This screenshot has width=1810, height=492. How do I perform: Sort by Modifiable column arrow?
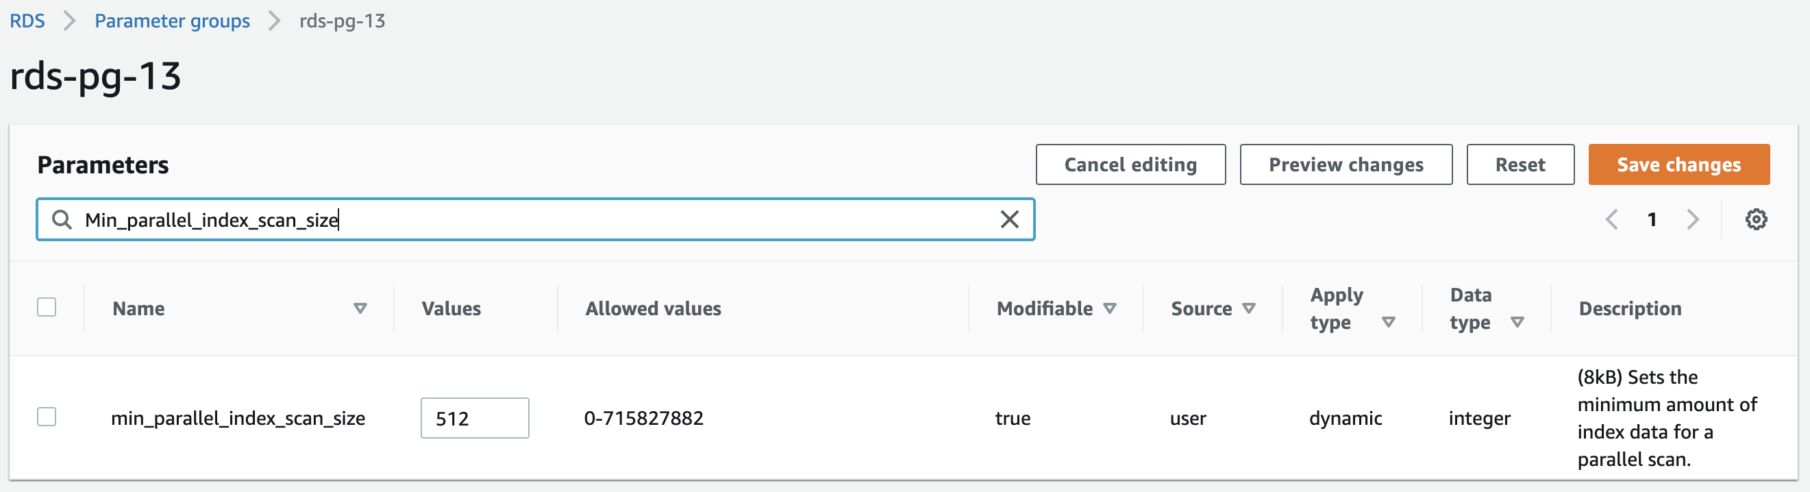1110,308
